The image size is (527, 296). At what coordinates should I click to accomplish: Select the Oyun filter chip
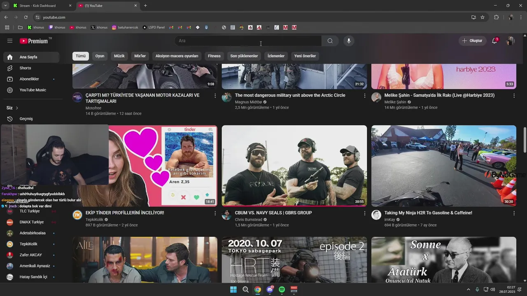[x=100, y=56]
